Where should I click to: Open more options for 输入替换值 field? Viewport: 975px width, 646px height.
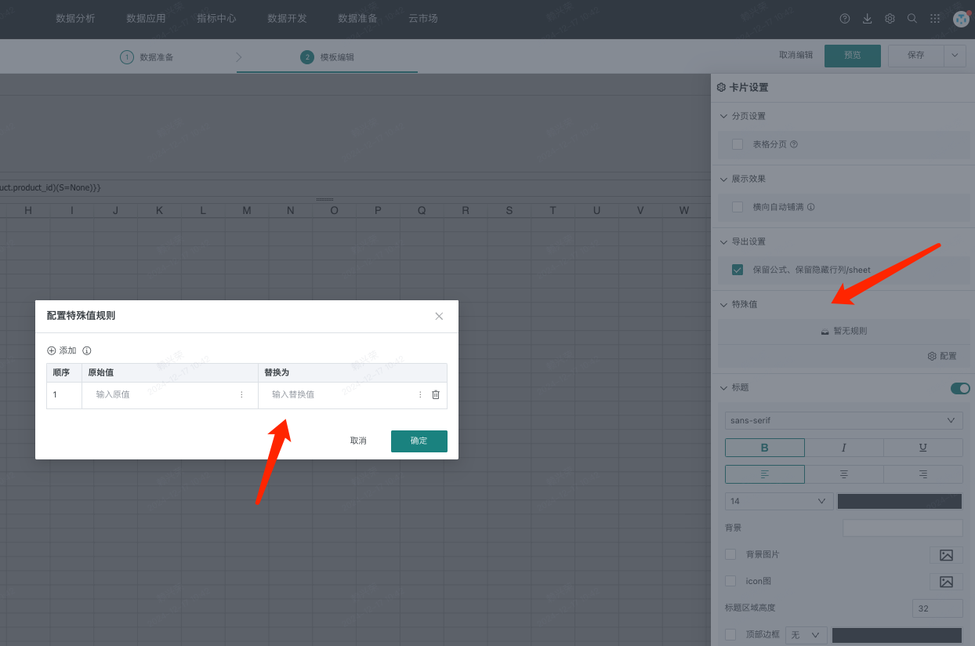(420, 394)
